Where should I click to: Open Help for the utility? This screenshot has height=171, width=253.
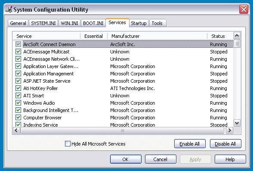pyautogui.click(x=230, y=159)
